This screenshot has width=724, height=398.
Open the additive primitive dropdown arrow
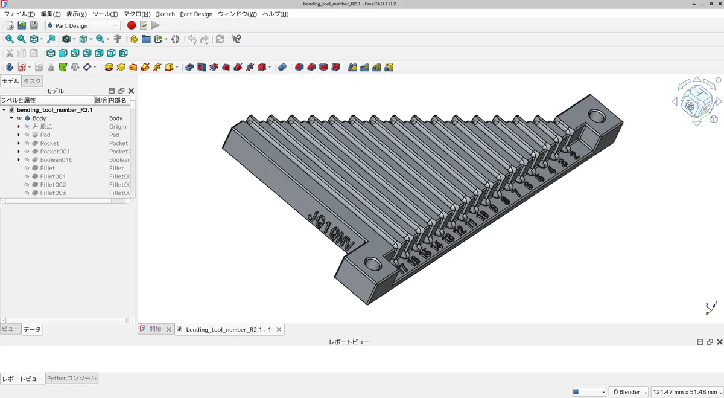pos(177,67)
